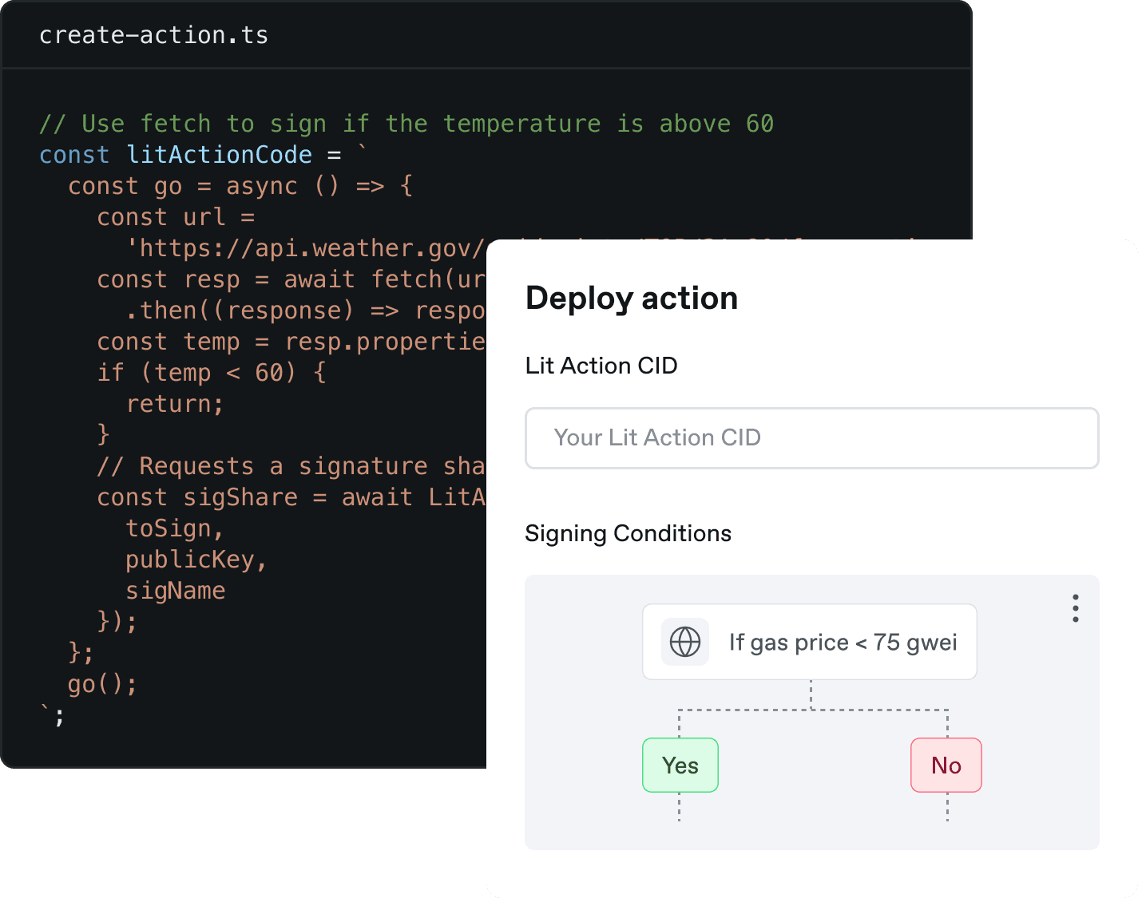Click the 'go();' call line
Viewport: 1138px width, 898px height.
click(102, 684)
